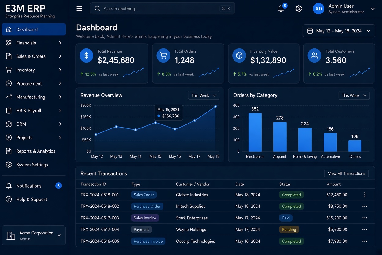Open the CRM menu item
This screenshot has width=382, height=255.
(34, 124)
